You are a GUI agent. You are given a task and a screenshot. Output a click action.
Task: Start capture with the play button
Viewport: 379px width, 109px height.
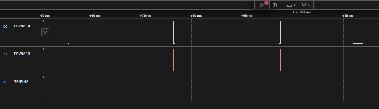tap(262, 5)
